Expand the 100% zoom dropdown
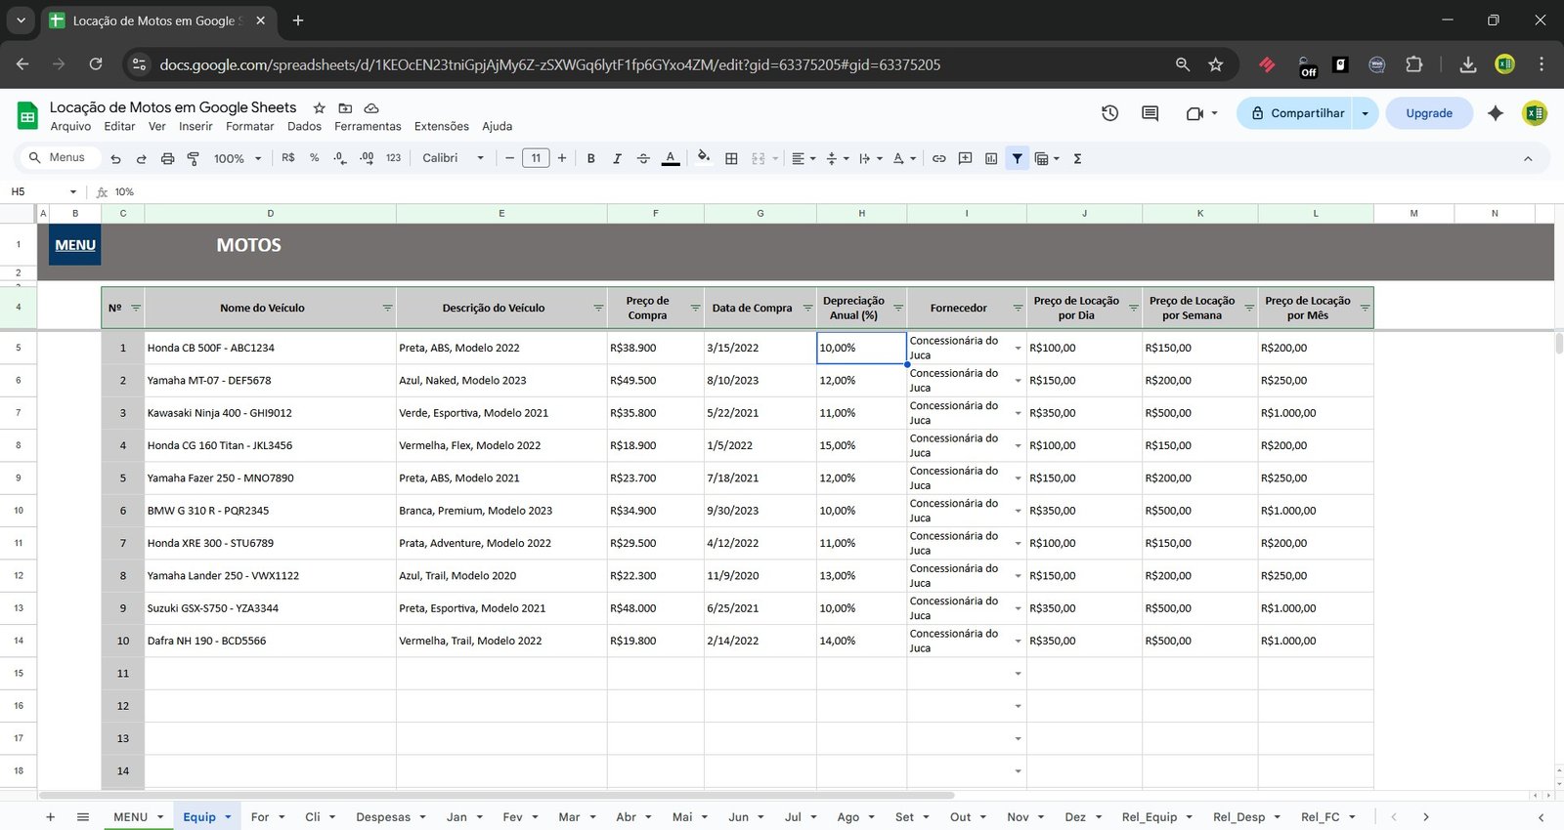Viewport: 1564px width, 830px height. coord(238,158)
